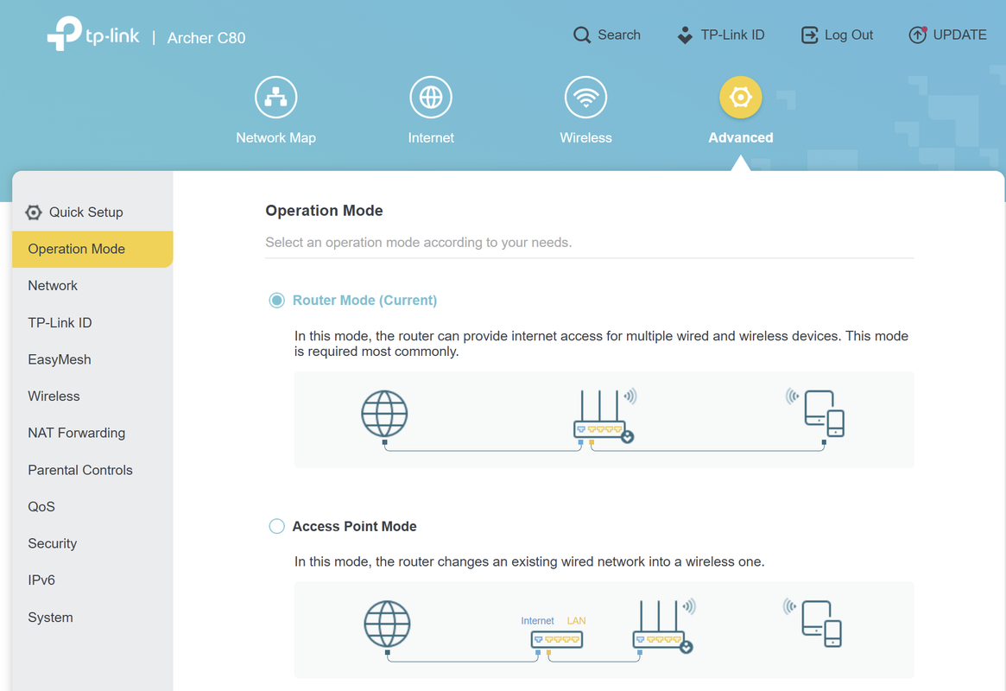Screen dimensions: 1006x691
Task: Select the Advanced gear icon
Action: [740, 97]
